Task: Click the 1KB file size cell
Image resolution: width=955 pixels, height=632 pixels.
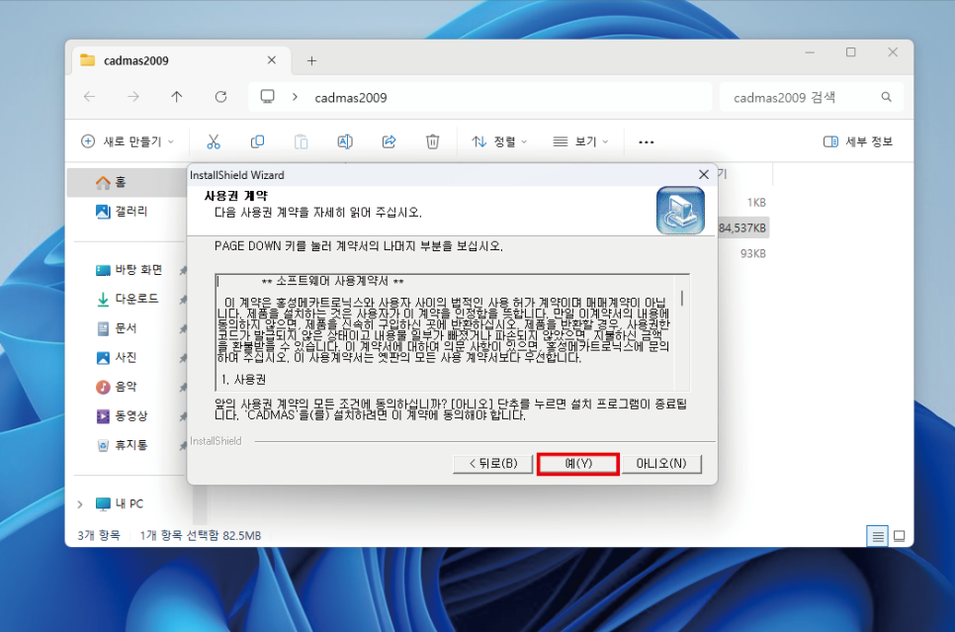Action: 756,203
